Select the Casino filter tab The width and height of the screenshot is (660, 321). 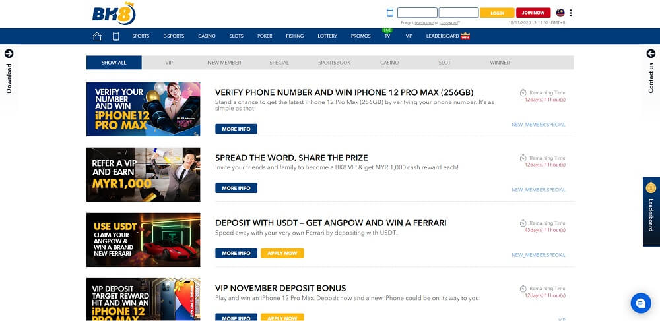[x=389, y=63]
